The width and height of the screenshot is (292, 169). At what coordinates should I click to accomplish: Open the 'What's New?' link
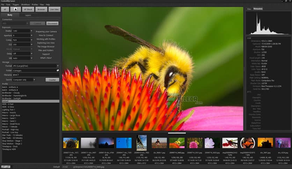[46, 58]
